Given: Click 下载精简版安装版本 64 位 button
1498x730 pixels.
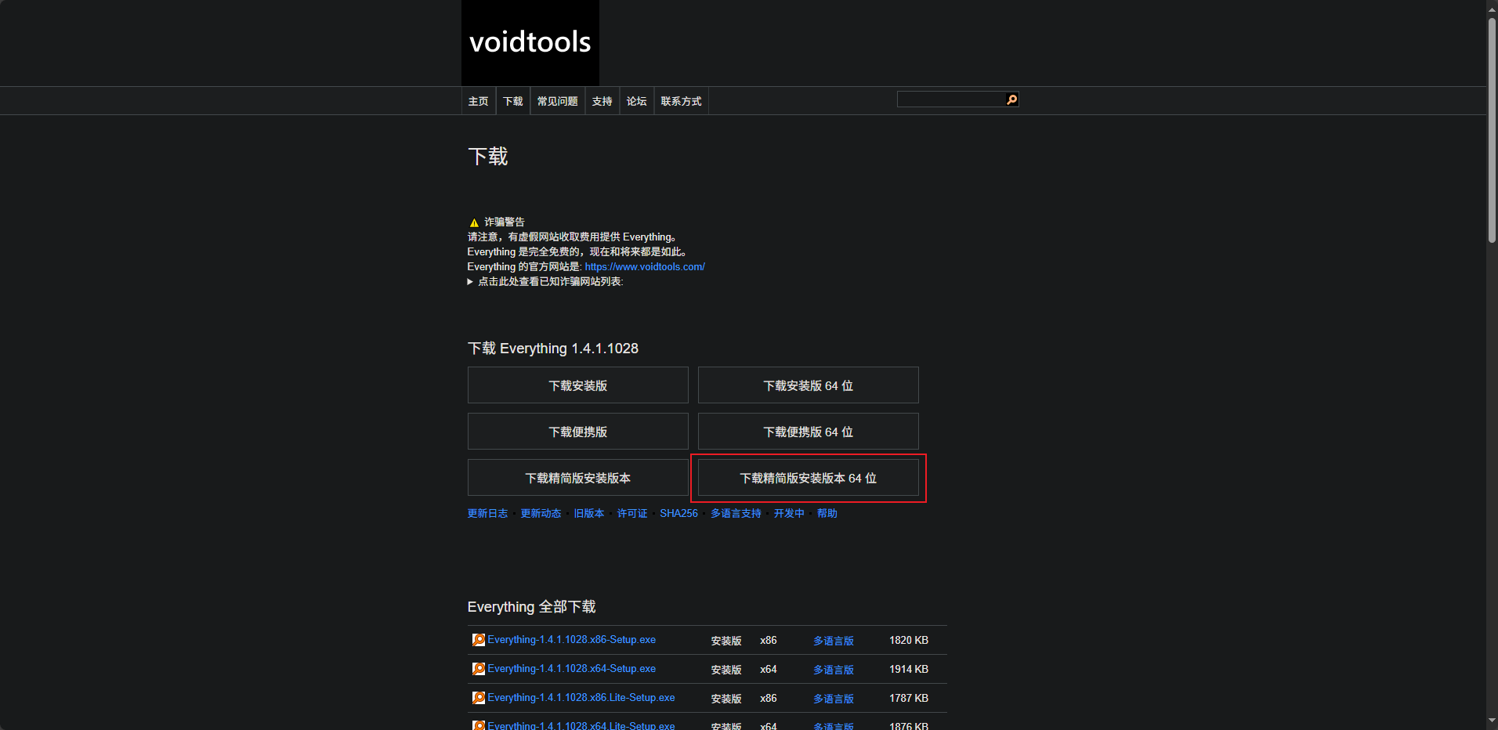Looking at the screenshot, I should point(809,478).
